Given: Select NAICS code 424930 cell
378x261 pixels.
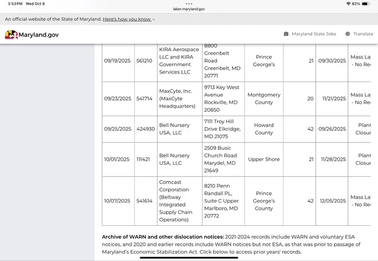Looking at the screenshot, I should tap(146, 129).
